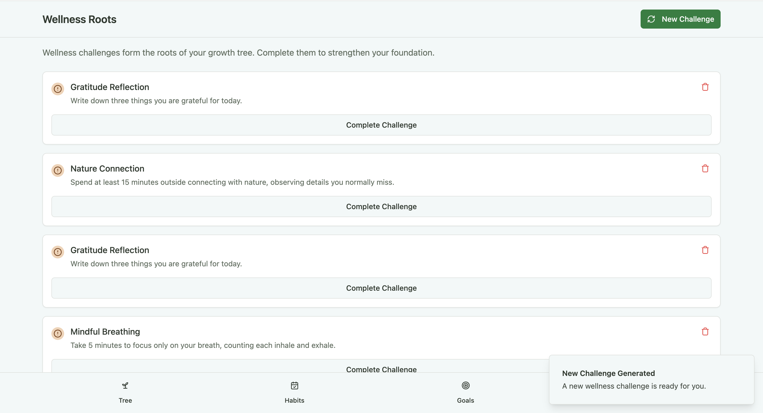Image resolution: width=763 pixels, height=413 pixels.
Task: Click the refresh icon inside New Challenge
Action: (x=651, y=19)
